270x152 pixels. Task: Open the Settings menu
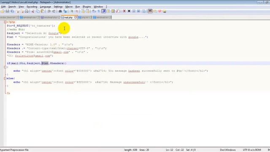(58, 7)
